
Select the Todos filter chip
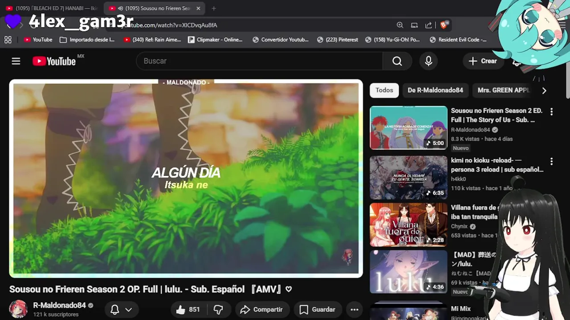(384, 90)
